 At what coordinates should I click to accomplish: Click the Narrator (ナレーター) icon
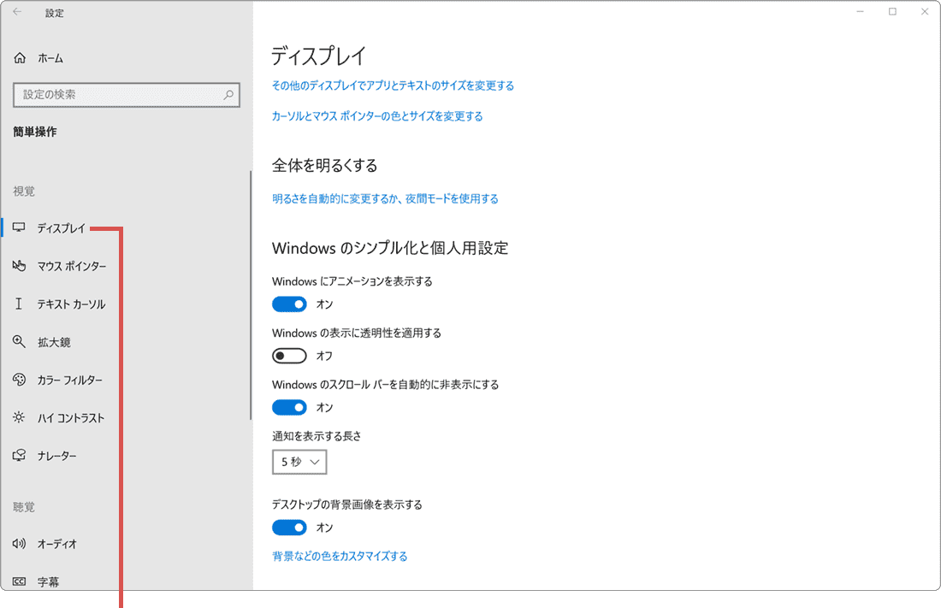pyautogui.click(x=19, y=455)
